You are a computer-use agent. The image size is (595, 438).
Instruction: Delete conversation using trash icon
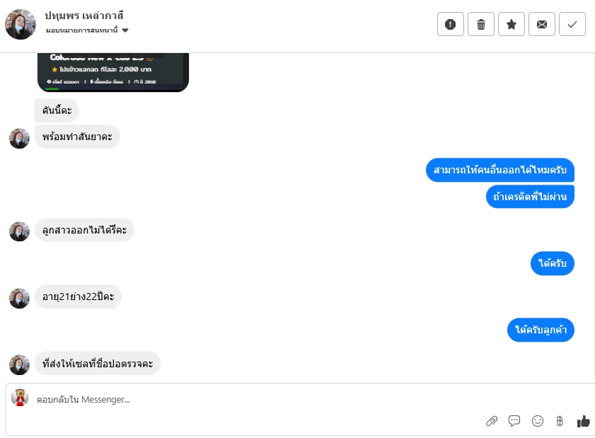coord(481,24)
